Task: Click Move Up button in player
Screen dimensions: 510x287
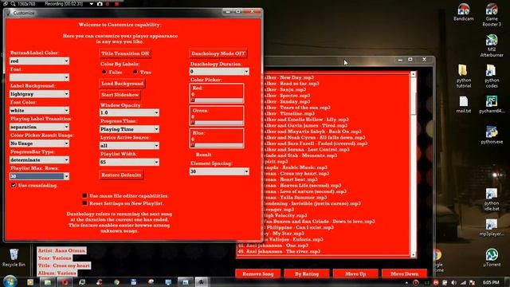Action: coord(355,273)
